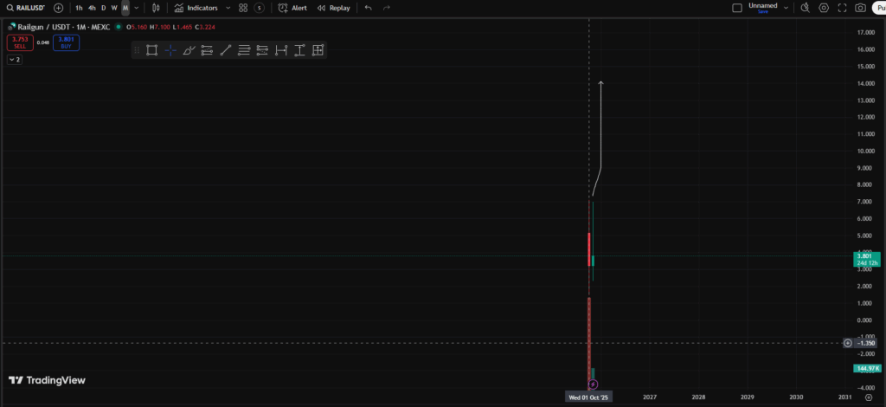Open the Indicators menu
The width and height of the screenshot is (886, 407).
click(196, 8)
